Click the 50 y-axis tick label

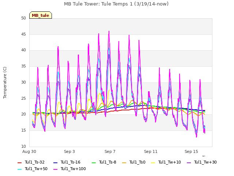(23, 18)
